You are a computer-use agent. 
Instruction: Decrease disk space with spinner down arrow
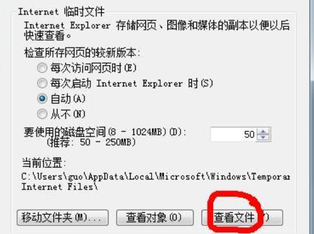[263, 137]
